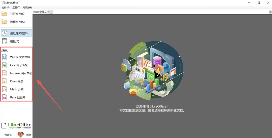Click the 捐赠 heart icon
The image size is (272, 138).
21,135
